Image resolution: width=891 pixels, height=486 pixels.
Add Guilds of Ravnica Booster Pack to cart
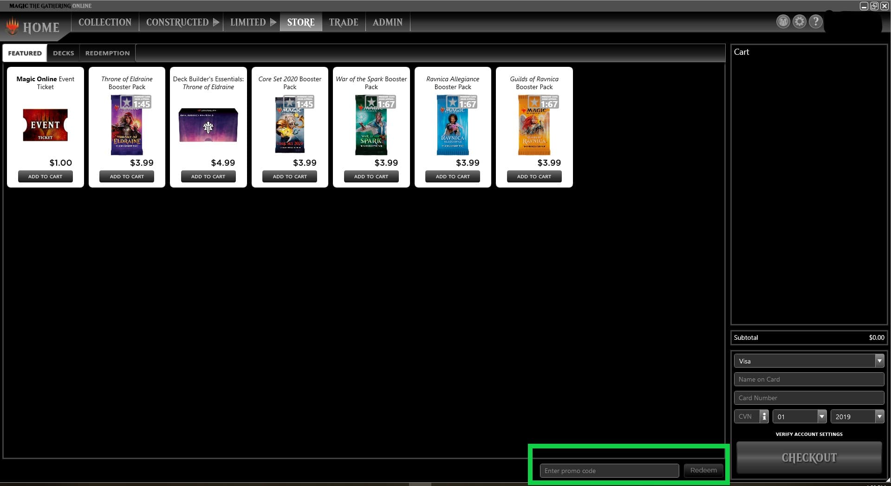pos(534,176)
